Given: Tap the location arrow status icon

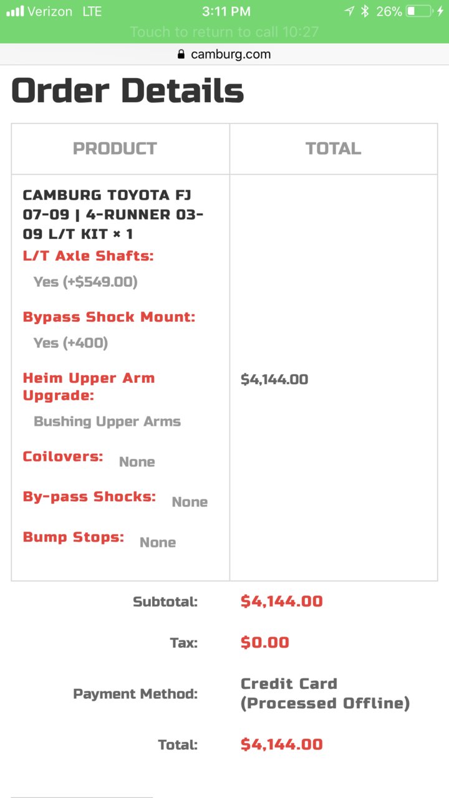Looking at the screenshot, I should [x=349, y=11].
